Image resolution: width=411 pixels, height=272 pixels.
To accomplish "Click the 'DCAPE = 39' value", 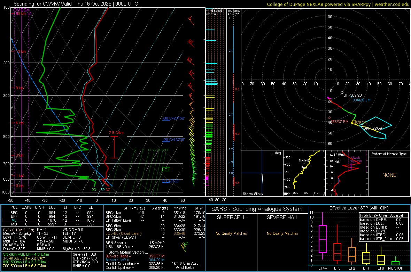I will (x=14, y=245).
